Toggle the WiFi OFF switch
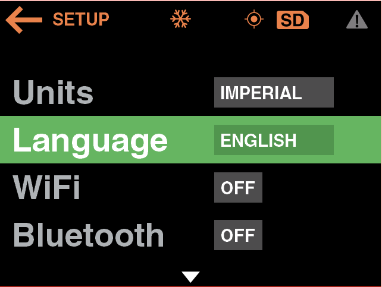The image size is (382, 287). tap(238, 188)
